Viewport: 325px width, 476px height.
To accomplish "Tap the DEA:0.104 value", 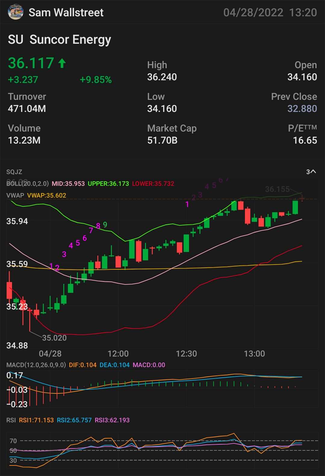I will [115, 365].
